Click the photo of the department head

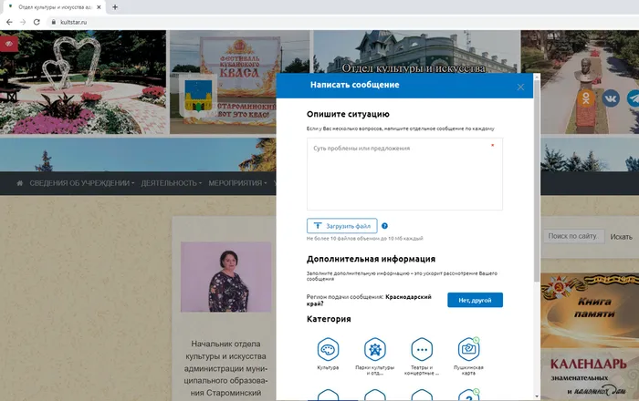click(x=225, y=277)
